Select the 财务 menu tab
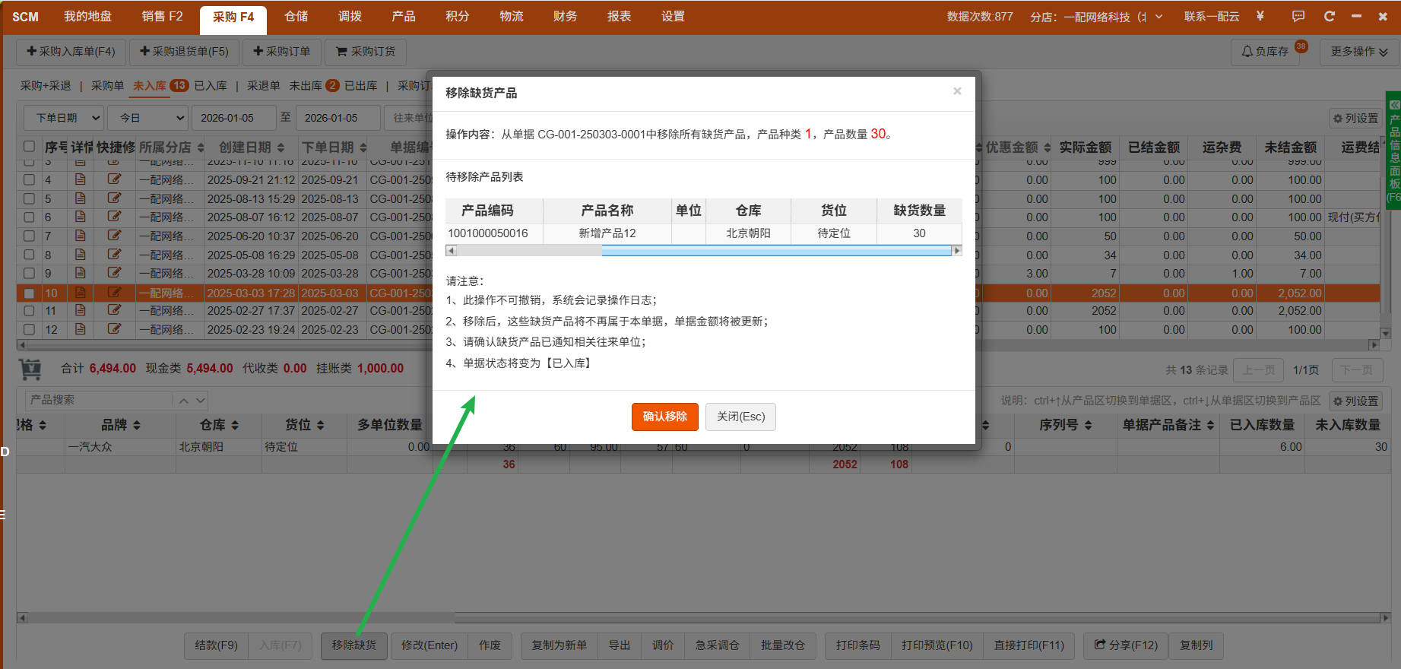 tap(565, 17)
